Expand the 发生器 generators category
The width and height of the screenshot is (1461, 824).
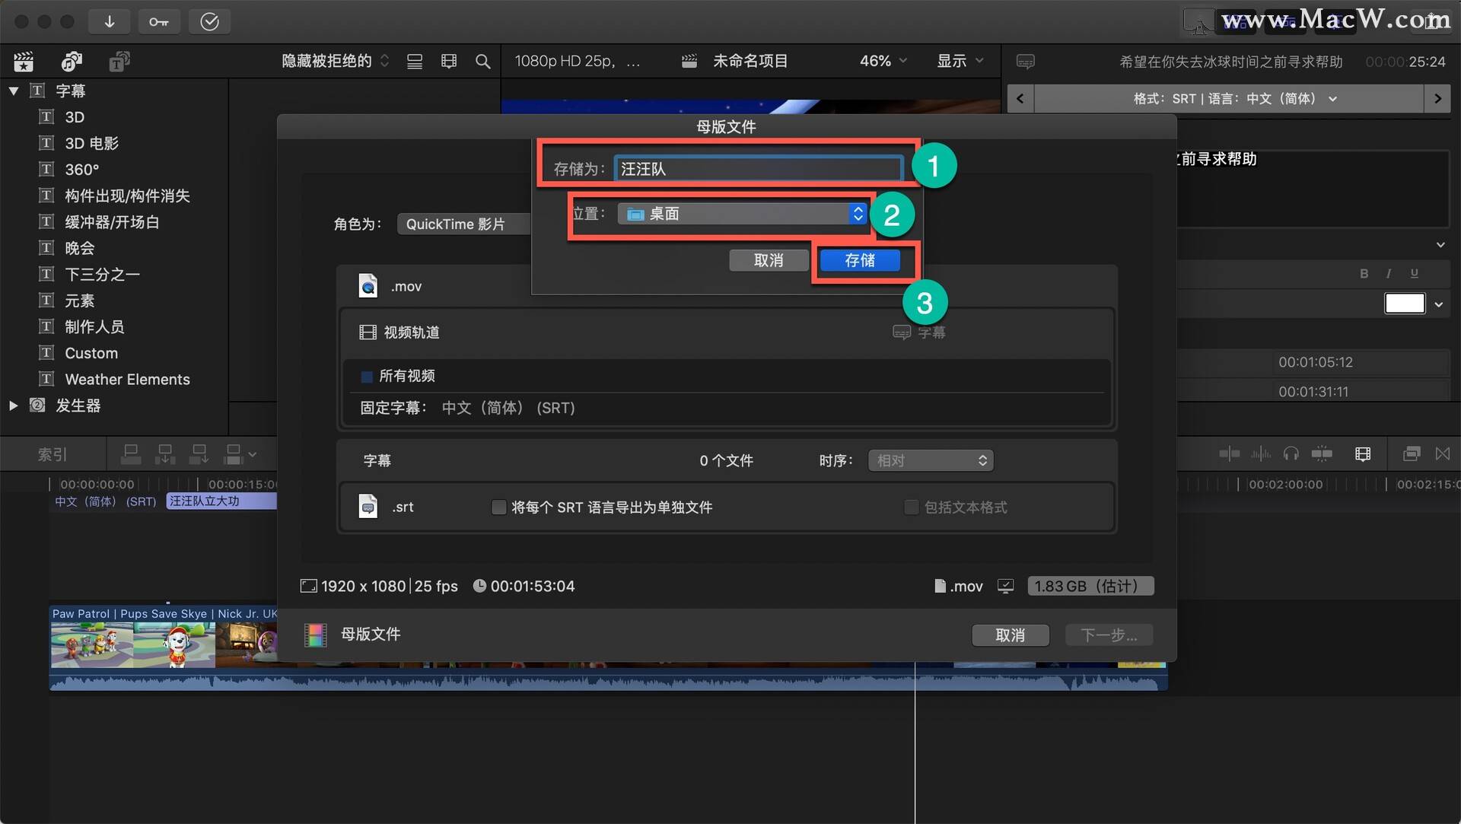14,406
